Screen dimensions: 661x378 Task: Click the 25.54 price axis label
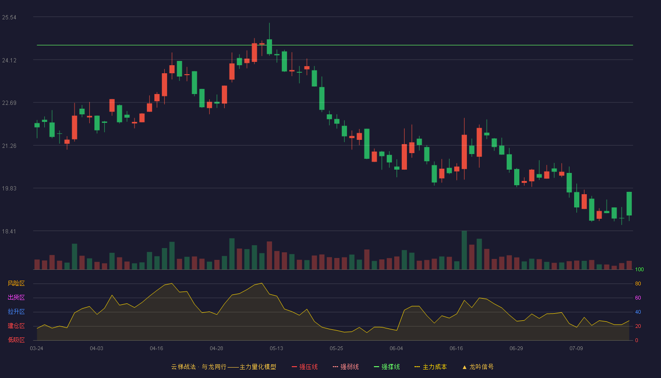[9, 17]
